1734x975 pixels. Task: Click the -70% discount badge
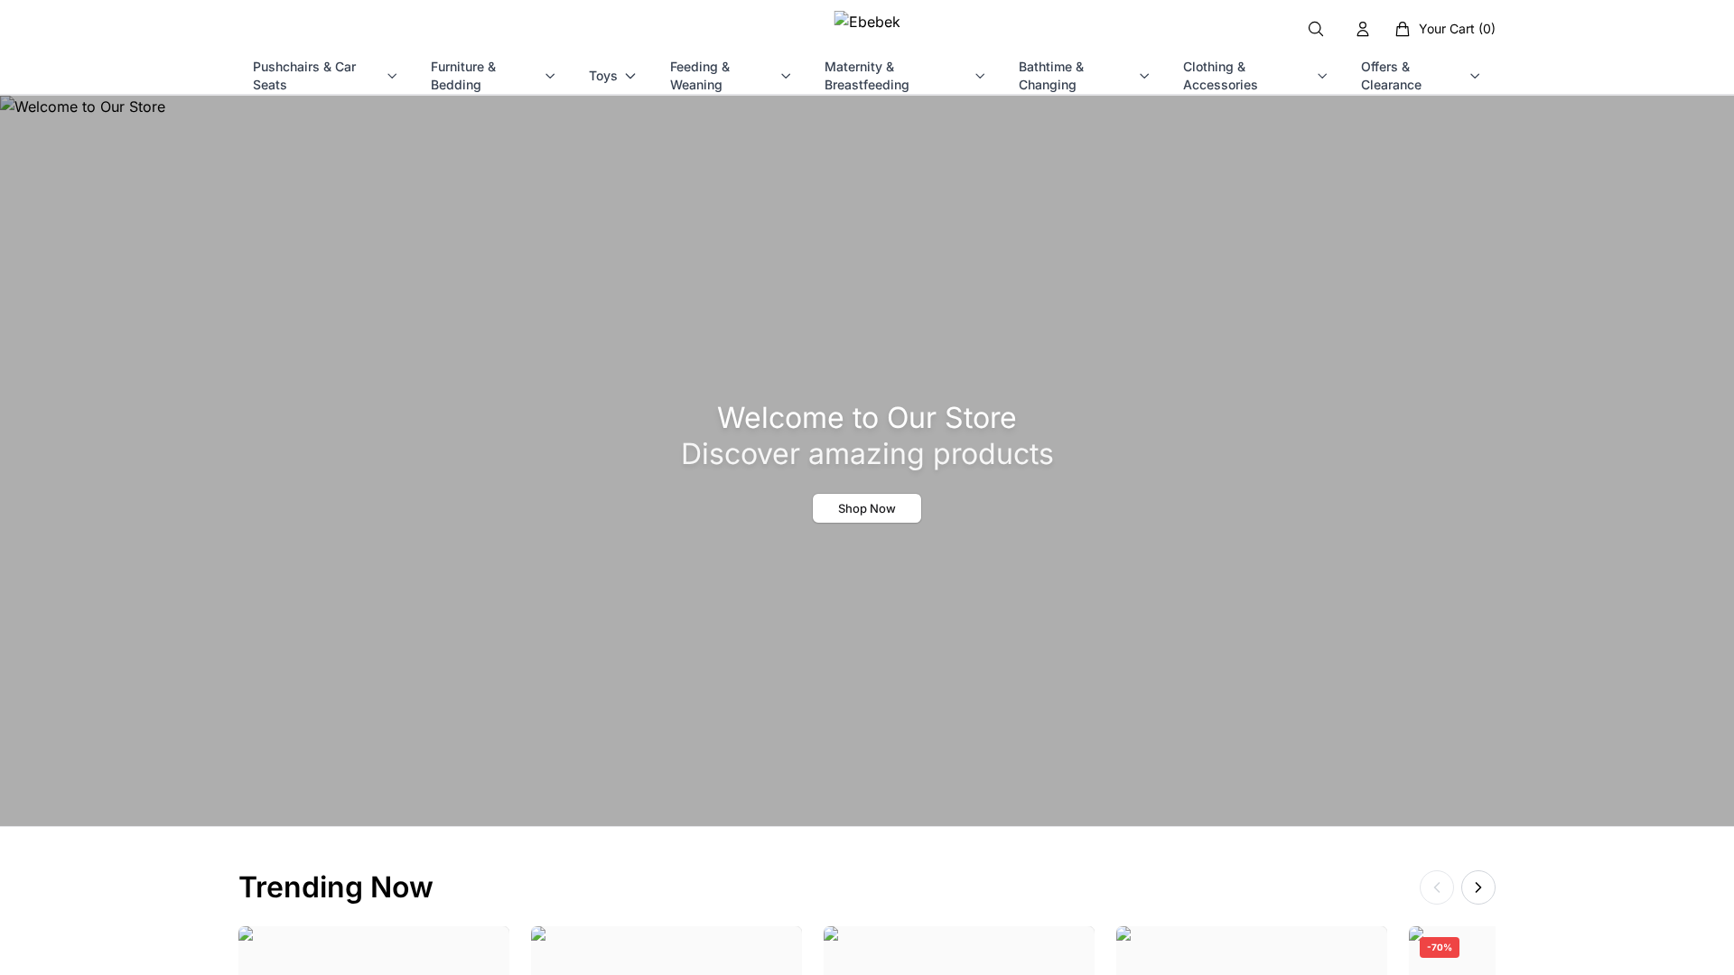[1440, 947]
